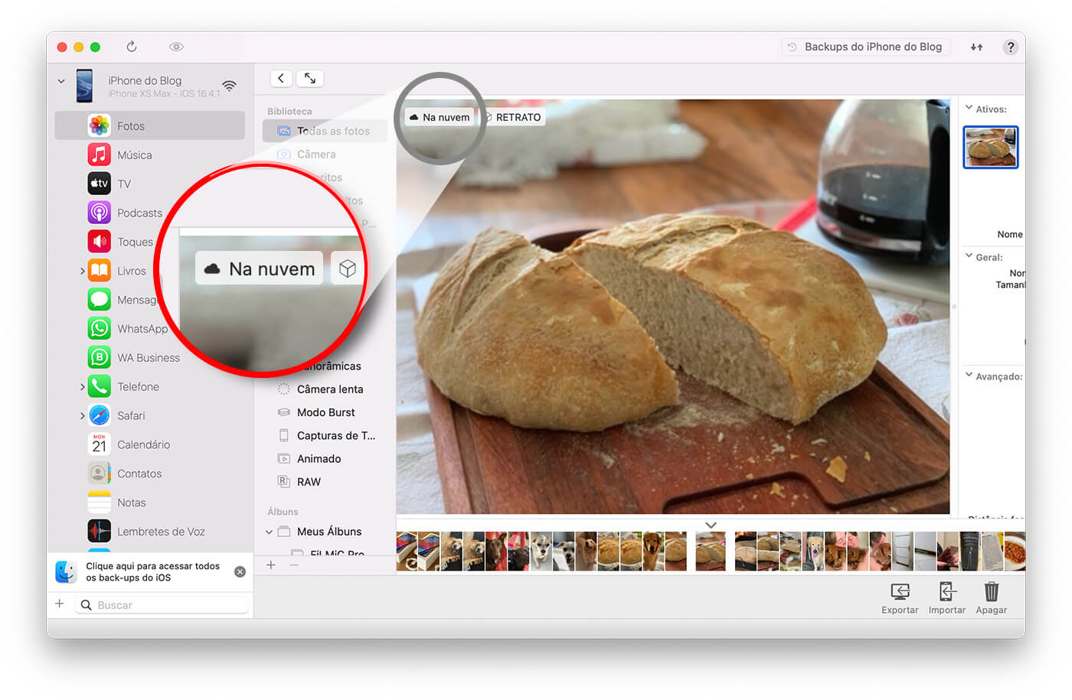Viewport: 1072px width, 700px height.
Task: Select Todas as fotos library item
Action: tap(325, 131)
